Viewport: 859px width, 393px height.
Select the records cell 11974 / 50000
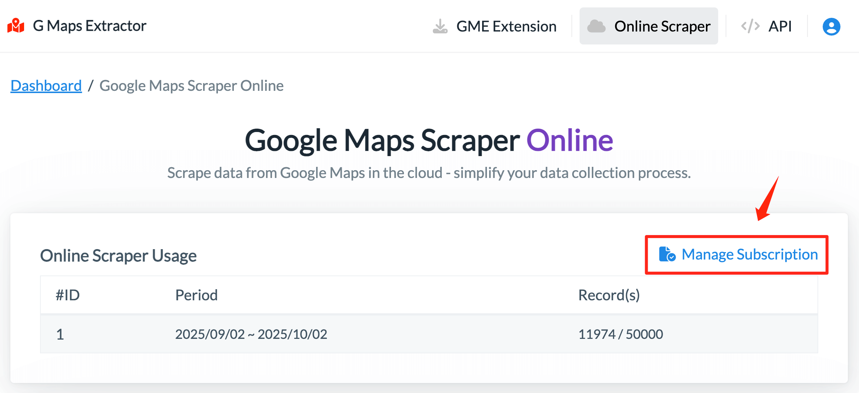point(621,334)
